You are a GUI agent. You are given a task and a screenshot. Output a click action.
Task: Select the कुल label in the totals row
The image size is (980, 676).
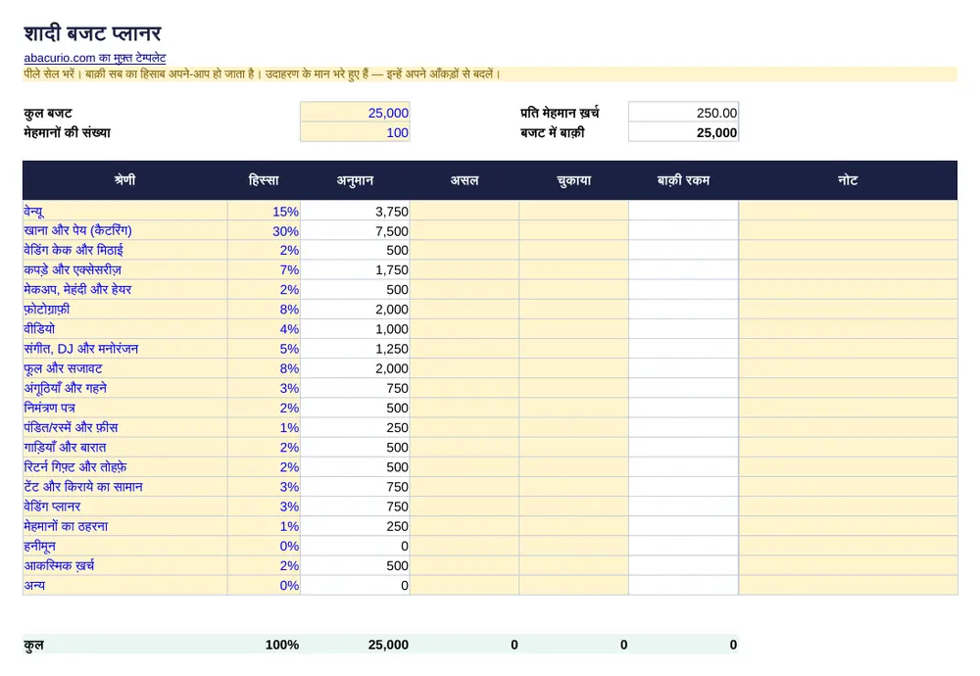coord(33,645)
